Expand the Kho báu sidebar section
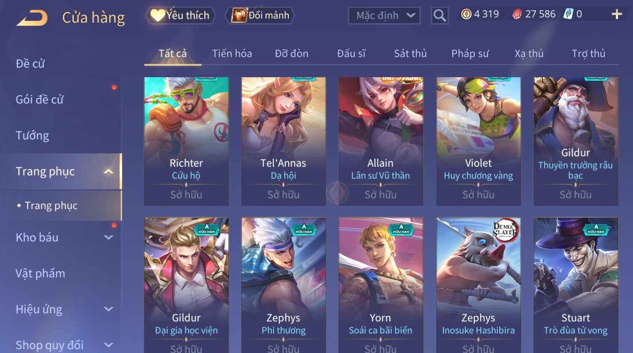This screenshot has height=353, width=633. point(108,237)
